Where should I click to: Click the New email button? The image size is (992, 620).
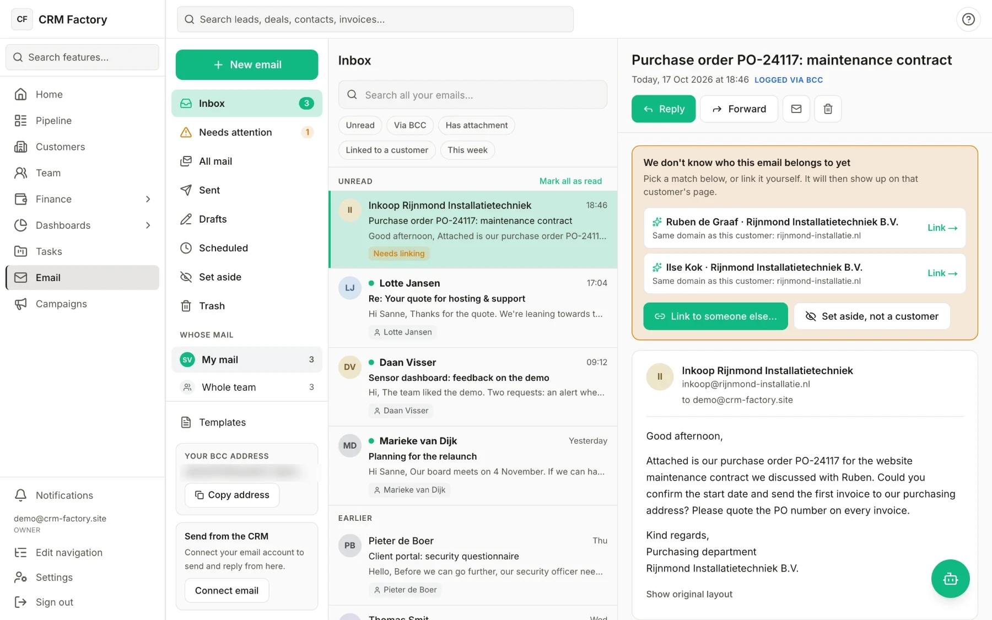[247, 64]
